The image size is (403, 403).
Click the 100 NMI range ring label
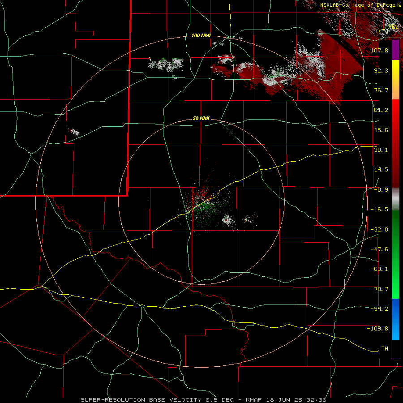click(x=201, y=35)
